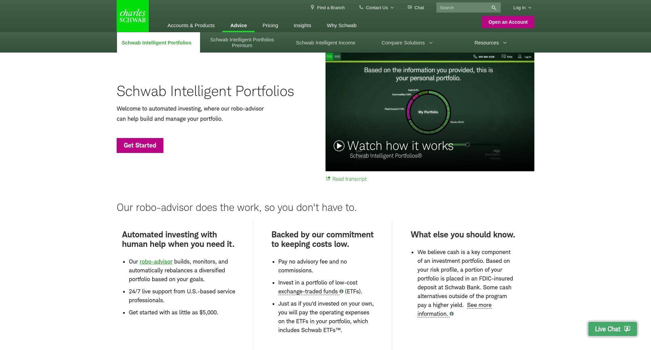651x350 pixels.
Task: Click the Chat link in top bar
Action: (x=419, y=7)
